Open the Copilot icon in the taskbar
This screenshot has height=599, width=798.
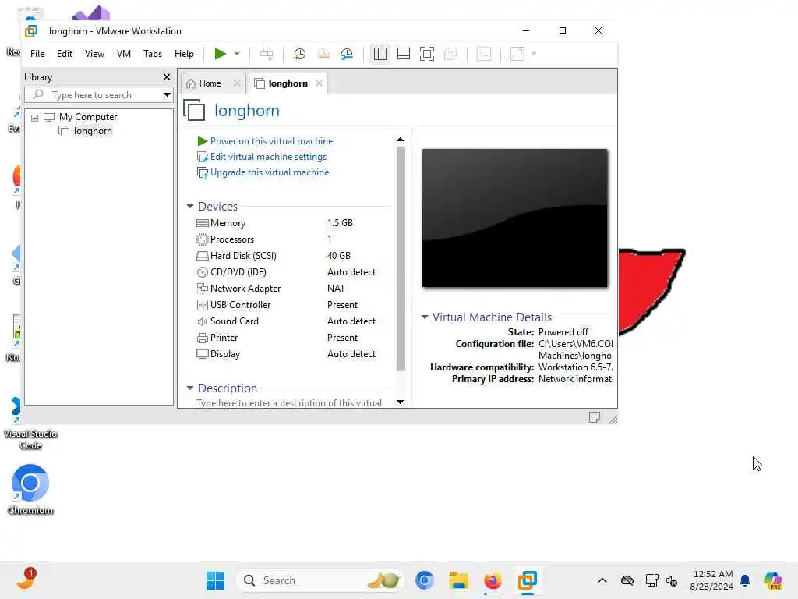(x=773, y=580)
